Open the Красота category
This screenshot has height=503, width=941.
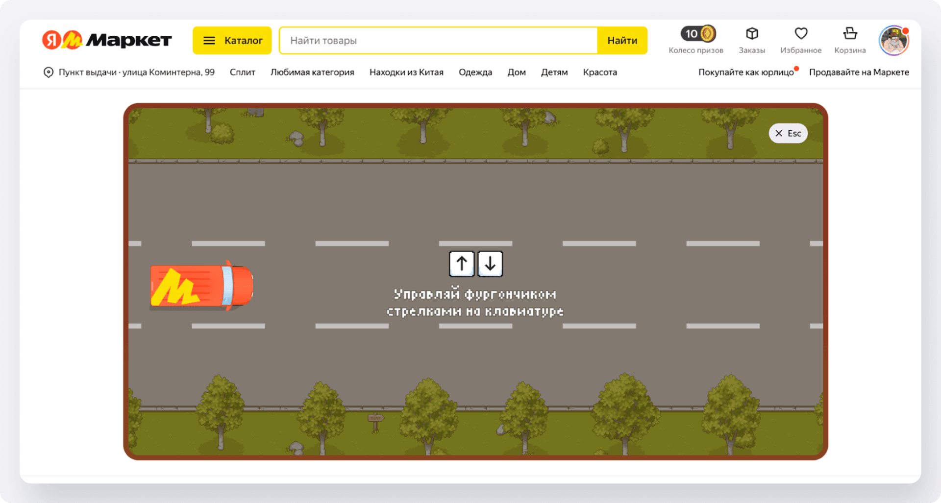[600, 72]
